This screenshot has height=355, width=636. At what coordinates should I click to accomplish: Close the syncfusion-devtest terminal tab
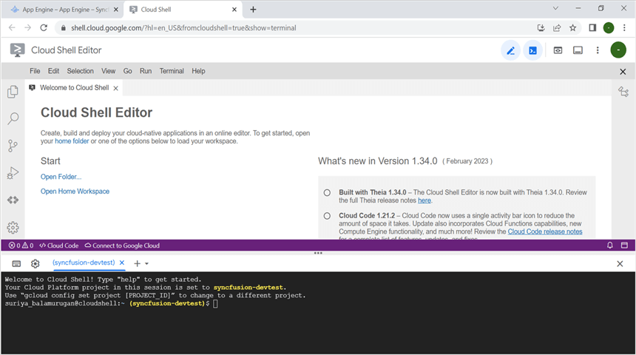pos(122,263)
